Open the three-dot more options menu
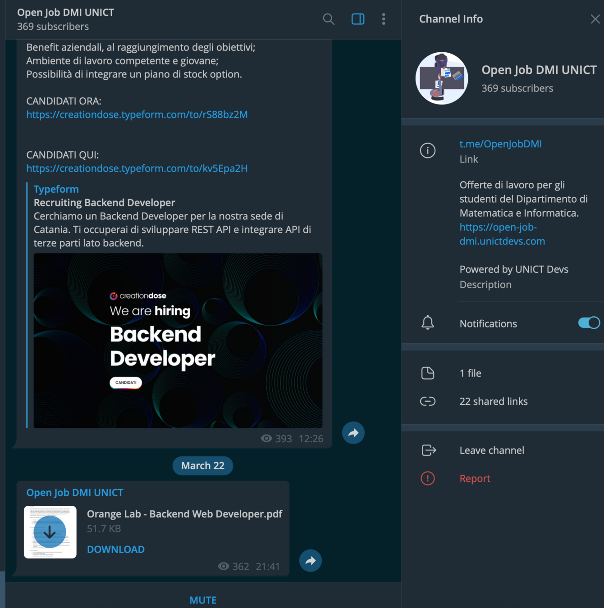Viewport: 604px width, 608px height. click(384, 19)
